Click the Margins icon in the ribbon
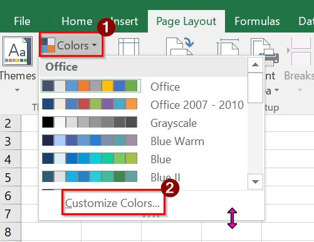The height and width of the screenshot is (242, 314). (x=128, y=46)
